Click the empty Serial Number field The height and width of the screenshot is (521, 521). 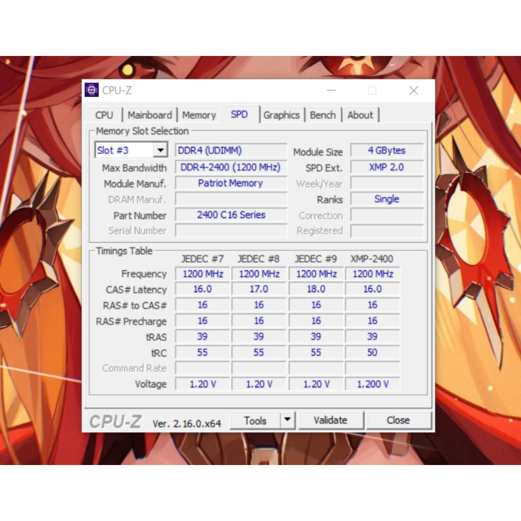point(231,230)
